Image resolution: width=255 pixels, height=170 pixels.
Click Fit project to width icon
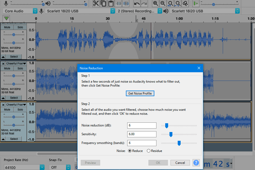coord(178,3)
